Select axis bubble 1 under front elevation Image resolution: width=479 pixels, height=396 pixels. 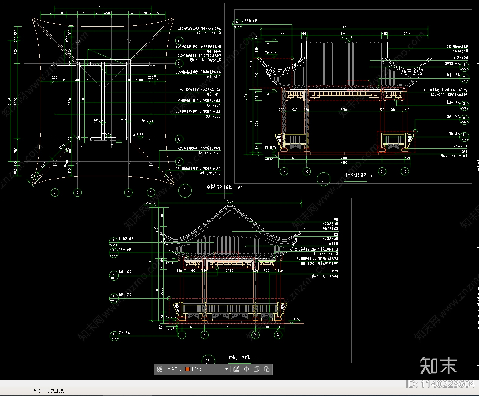[182, 335]
